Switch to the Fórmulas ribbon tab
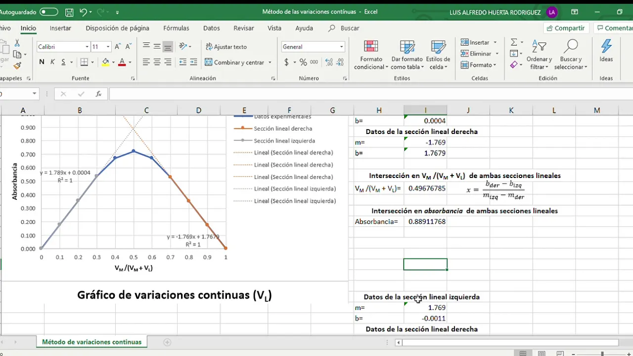This screenshot has height=356, width=633. click(x=176, y=28)
